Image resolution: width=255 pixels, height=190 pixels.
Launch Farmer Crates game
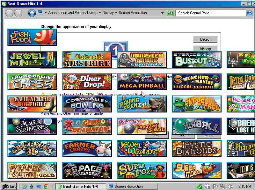coord(87,148)
